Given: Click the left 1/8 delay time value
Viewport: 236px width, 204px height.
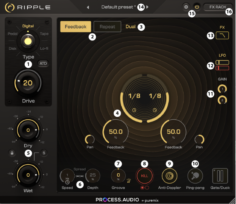Looking at the screenshot, I should 134,96.
